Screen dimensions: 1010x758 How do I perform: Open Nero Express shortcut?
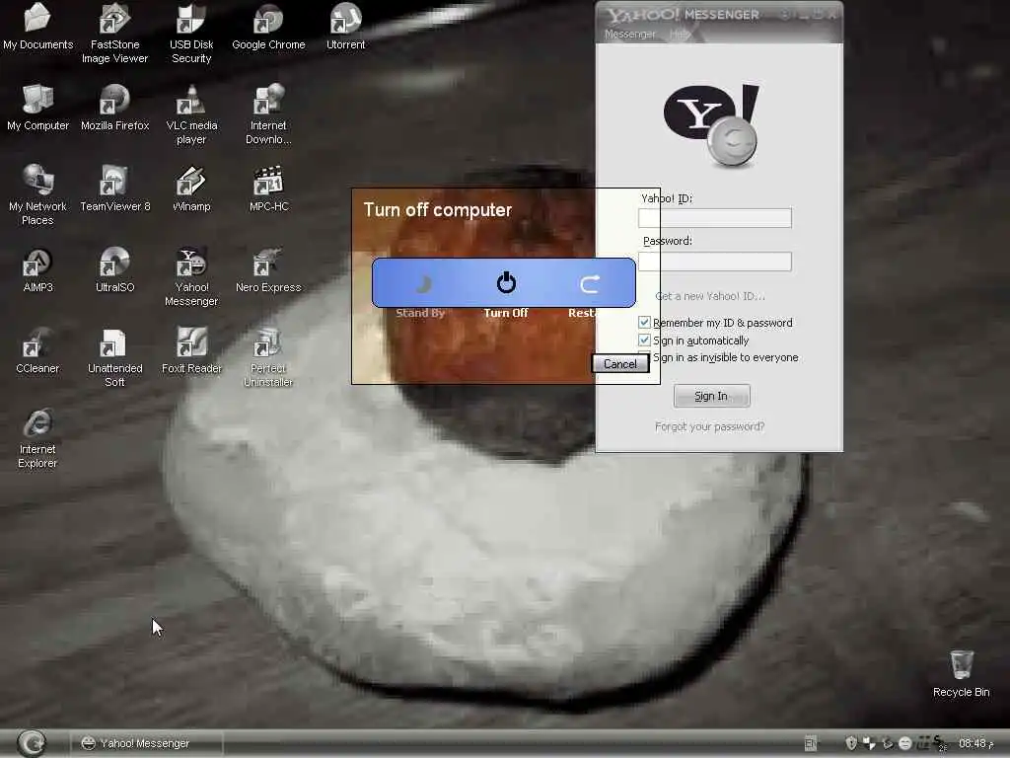click(x=268, y=269)
